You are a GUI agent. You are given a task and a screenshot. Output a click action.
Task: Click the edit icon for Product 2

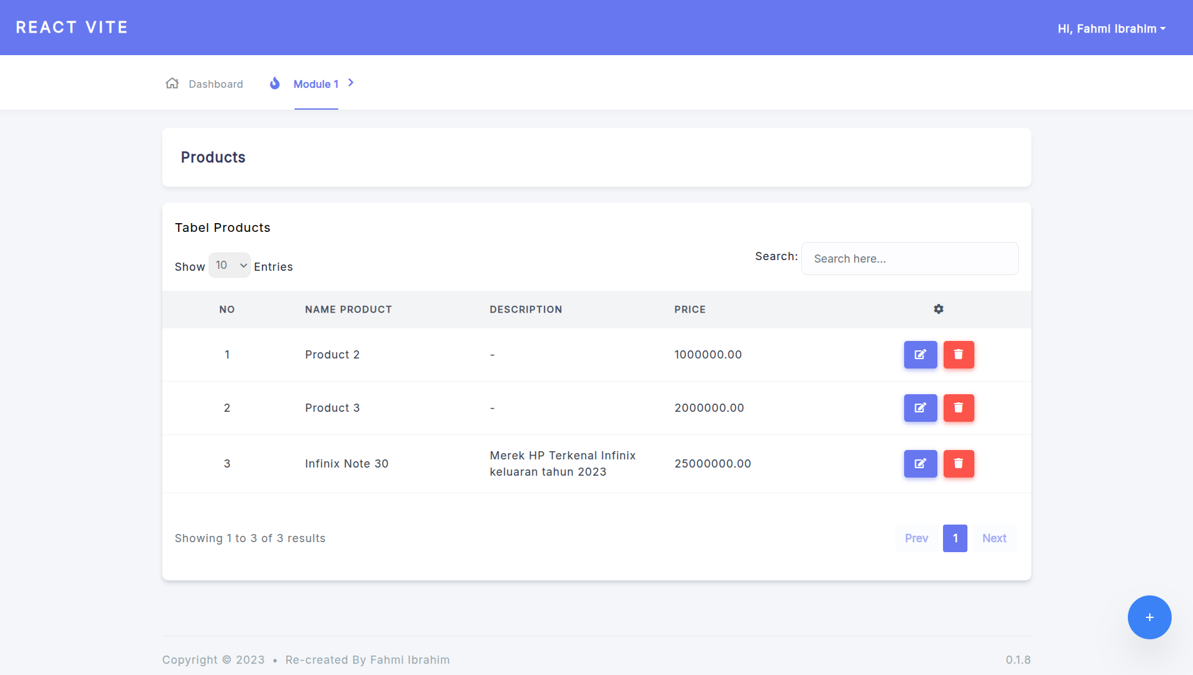tap(920, 355)
